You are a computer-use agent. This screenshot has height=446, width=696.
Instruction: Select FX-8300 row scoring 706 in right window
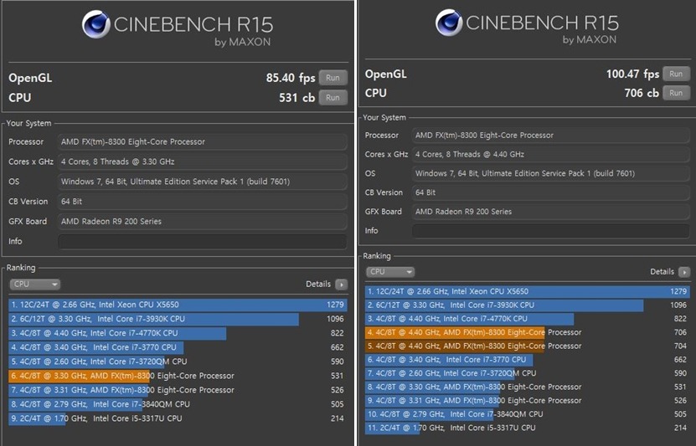coord(528,332)
